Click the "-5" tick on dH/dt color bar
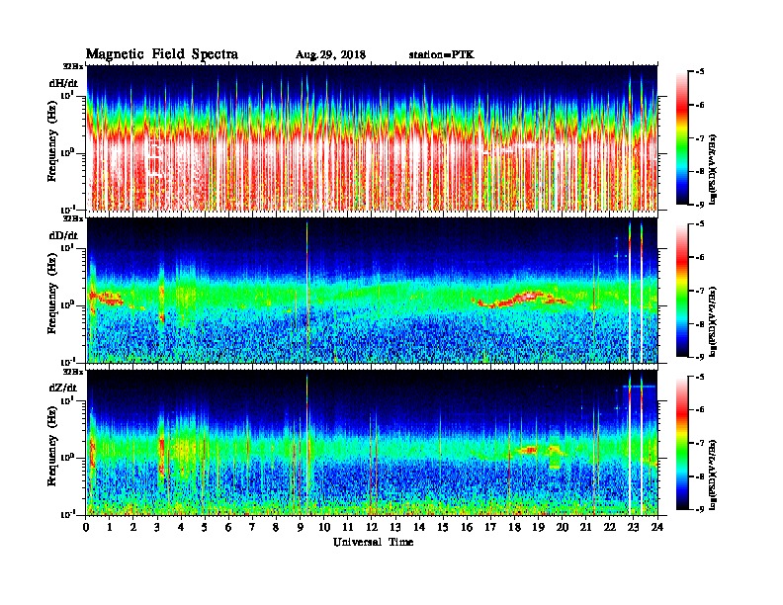This screenshot has width=783, height=605. point(700,72)
